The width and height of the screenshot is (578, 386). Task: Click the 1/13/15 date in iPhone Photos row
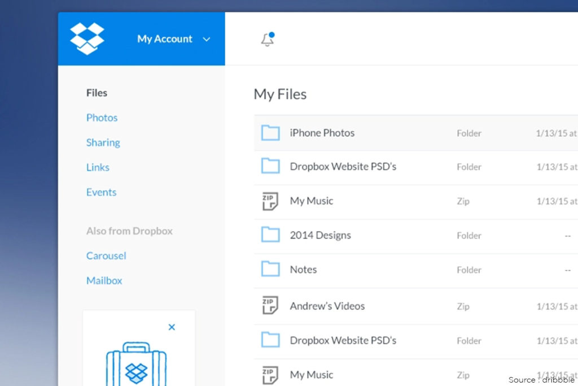pos(557,133)
